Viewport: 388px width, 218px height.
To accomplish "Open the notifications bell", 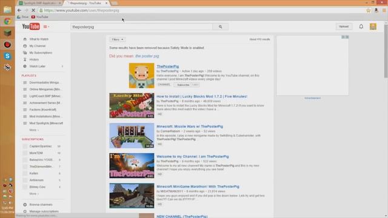I will [x=361, y=27].
